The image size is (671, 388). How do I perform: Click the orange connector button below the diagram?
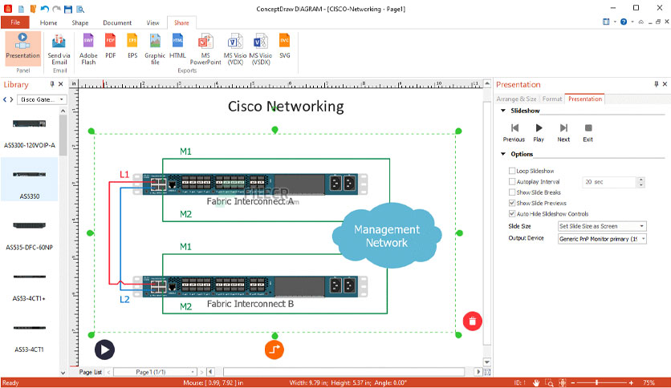(x=274, y=350)
